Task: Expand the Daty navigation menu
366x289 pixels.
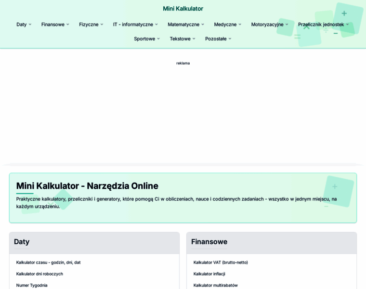Action: tap(24, 25)
